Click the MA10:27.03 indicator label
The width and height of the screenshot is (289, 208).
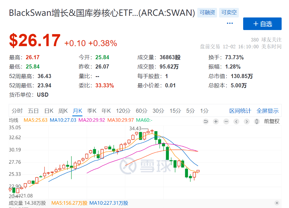click(63, 120)
